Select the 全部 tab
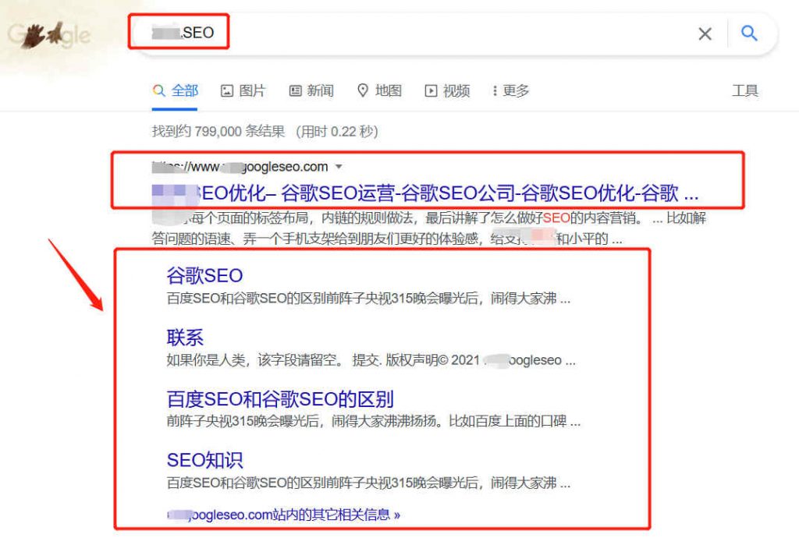The width and height of the screenshot is (799, 538). coord(175,90)
